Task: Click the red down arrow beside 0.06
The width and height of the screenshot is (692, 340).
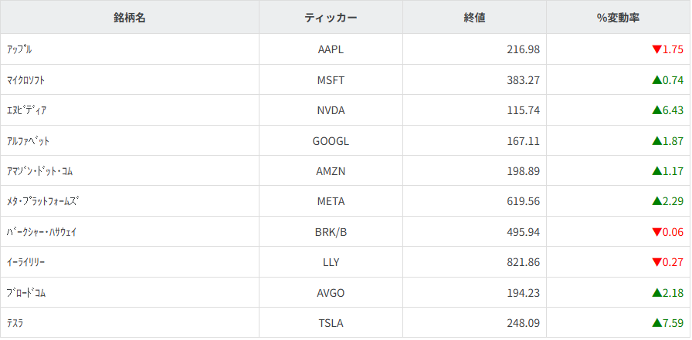Action: [x=657, y=232]
